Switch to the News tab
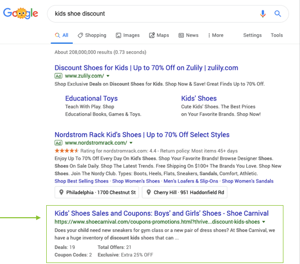Image resolution: width=300 pixels, height=264 pixels. click(x=188, y=35)
